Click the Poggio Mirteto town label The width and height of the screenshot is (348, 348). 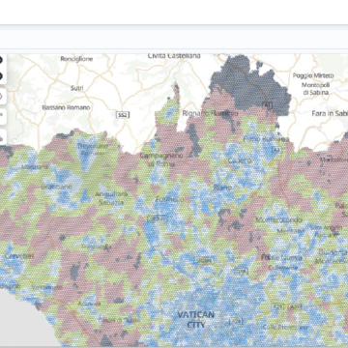(x=313, y=75)
